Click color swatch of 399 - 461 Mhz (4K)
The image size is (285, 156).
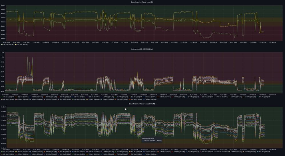coord(2,44)
